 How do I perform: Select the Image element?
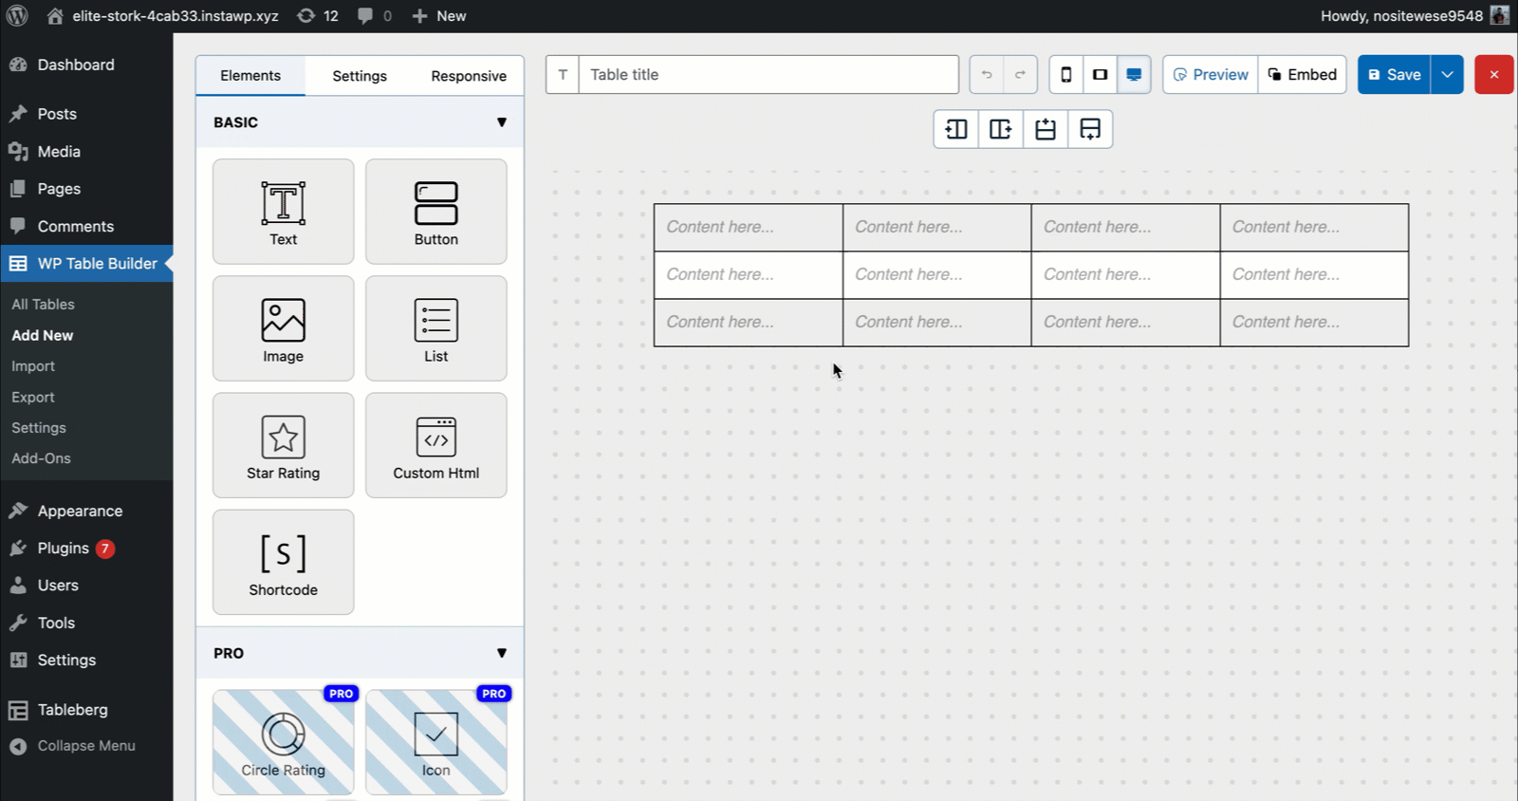pos(283,328)
